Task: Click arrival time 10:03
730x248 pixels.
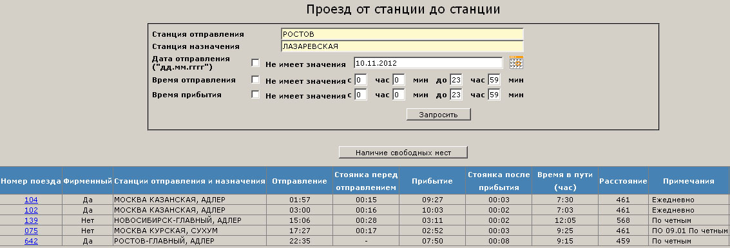Action: pyautogui.click(x=432, y=210)
